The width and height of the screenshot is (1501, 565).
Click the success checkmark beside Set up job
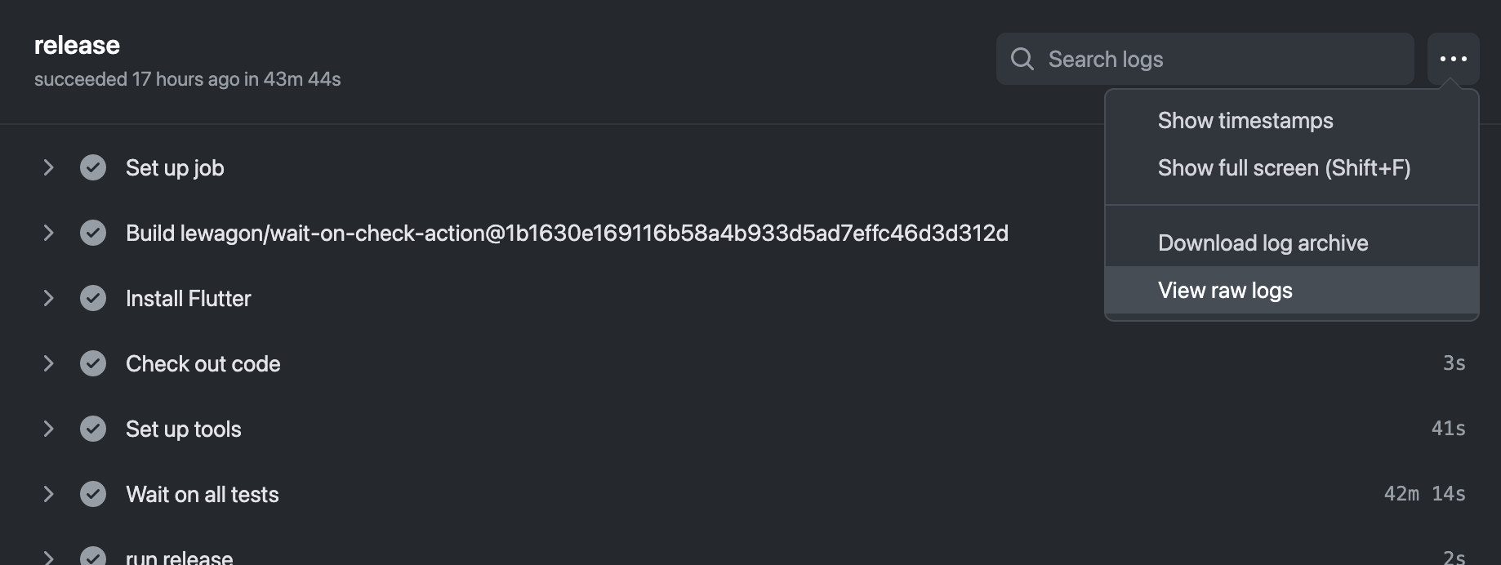pos(93,167)
